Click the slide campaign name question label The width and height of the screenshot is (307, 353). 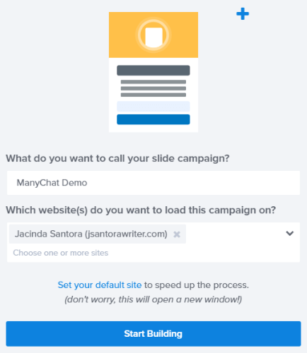(x=117, y=158)
